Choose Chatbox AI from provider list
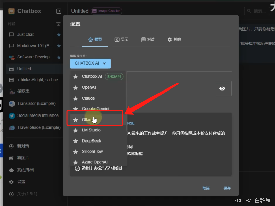Viewport: 275px width, 206px height. point(98,76)
